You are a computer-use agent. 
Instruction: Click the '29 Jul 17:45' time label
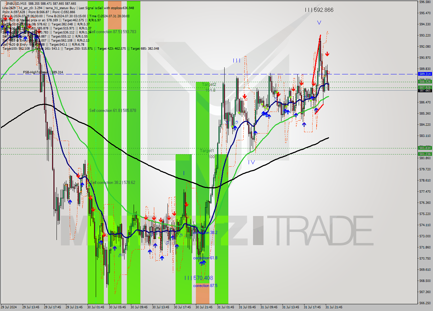click(52, 307)
